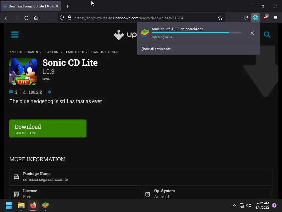This screenshot has width=282, height=212.
Task: Click the Package Name APK icon
Action: [x=17, y=177]
